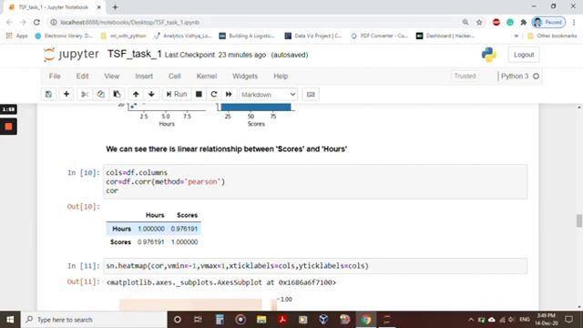Image resolution: width=583 pixels, height=328 pixels.
Task: Open the Other bookmarks folder
Action: 552,36
